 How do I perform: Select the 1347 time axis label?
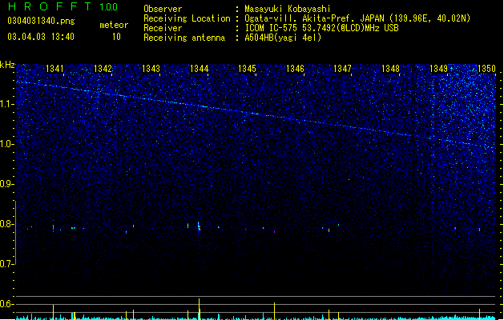[x=343, y=68]
